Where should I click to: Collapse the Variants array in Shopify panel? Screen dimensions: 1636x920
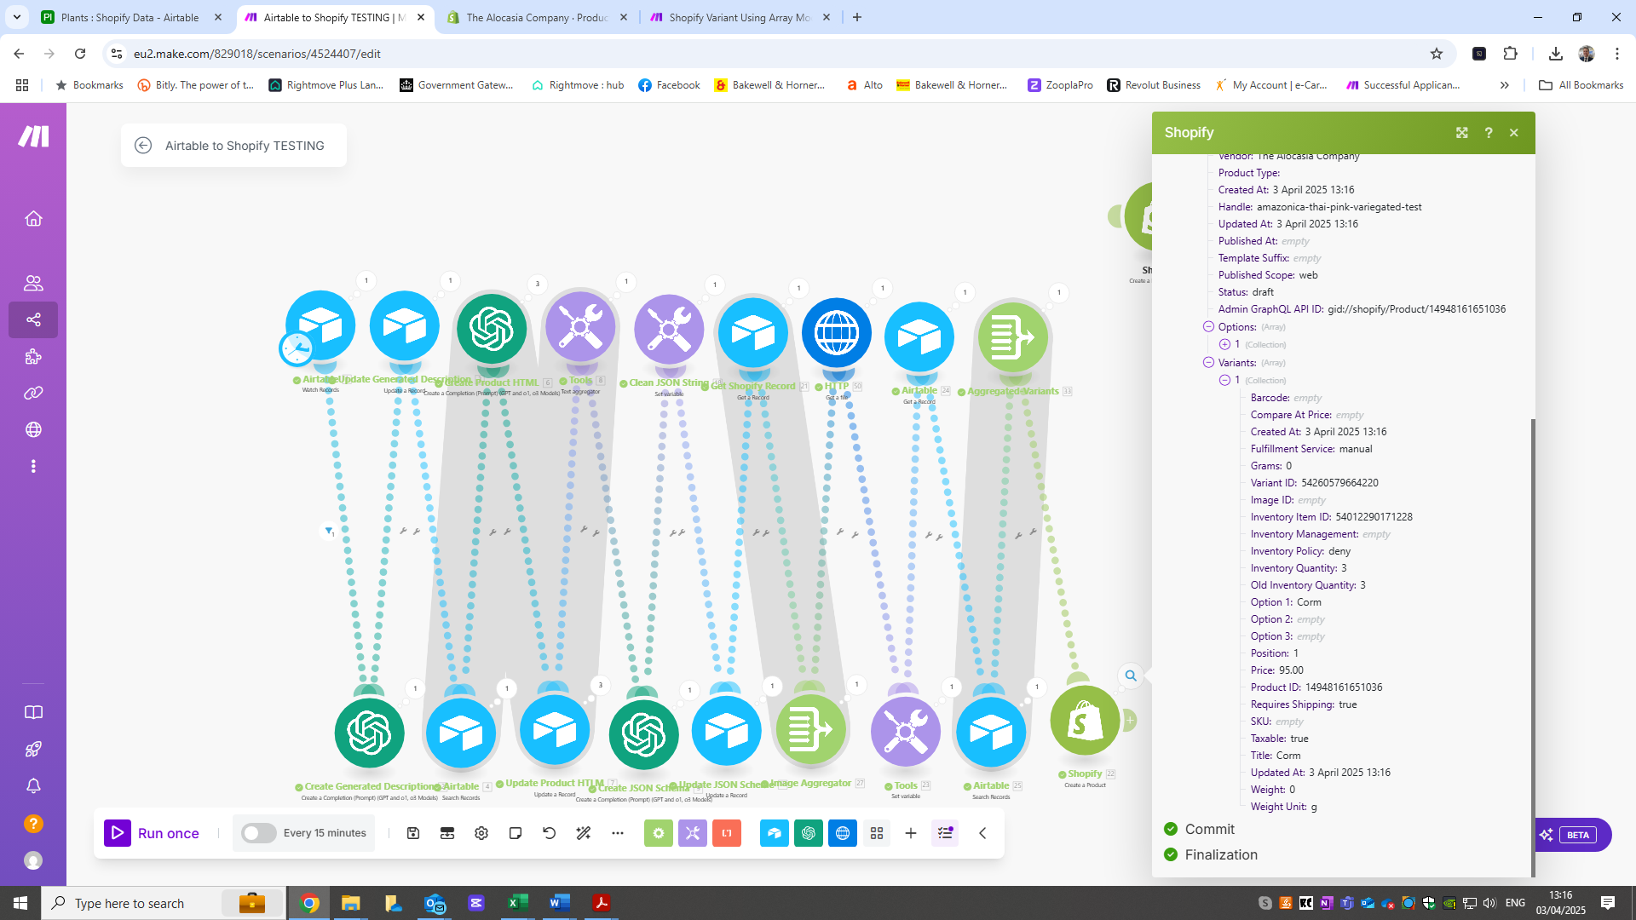[x=1208, y=363]
